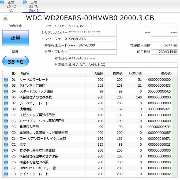Click the 現在値 column header
The width and height of the screenshot is (180, 180).
(95, 73)
